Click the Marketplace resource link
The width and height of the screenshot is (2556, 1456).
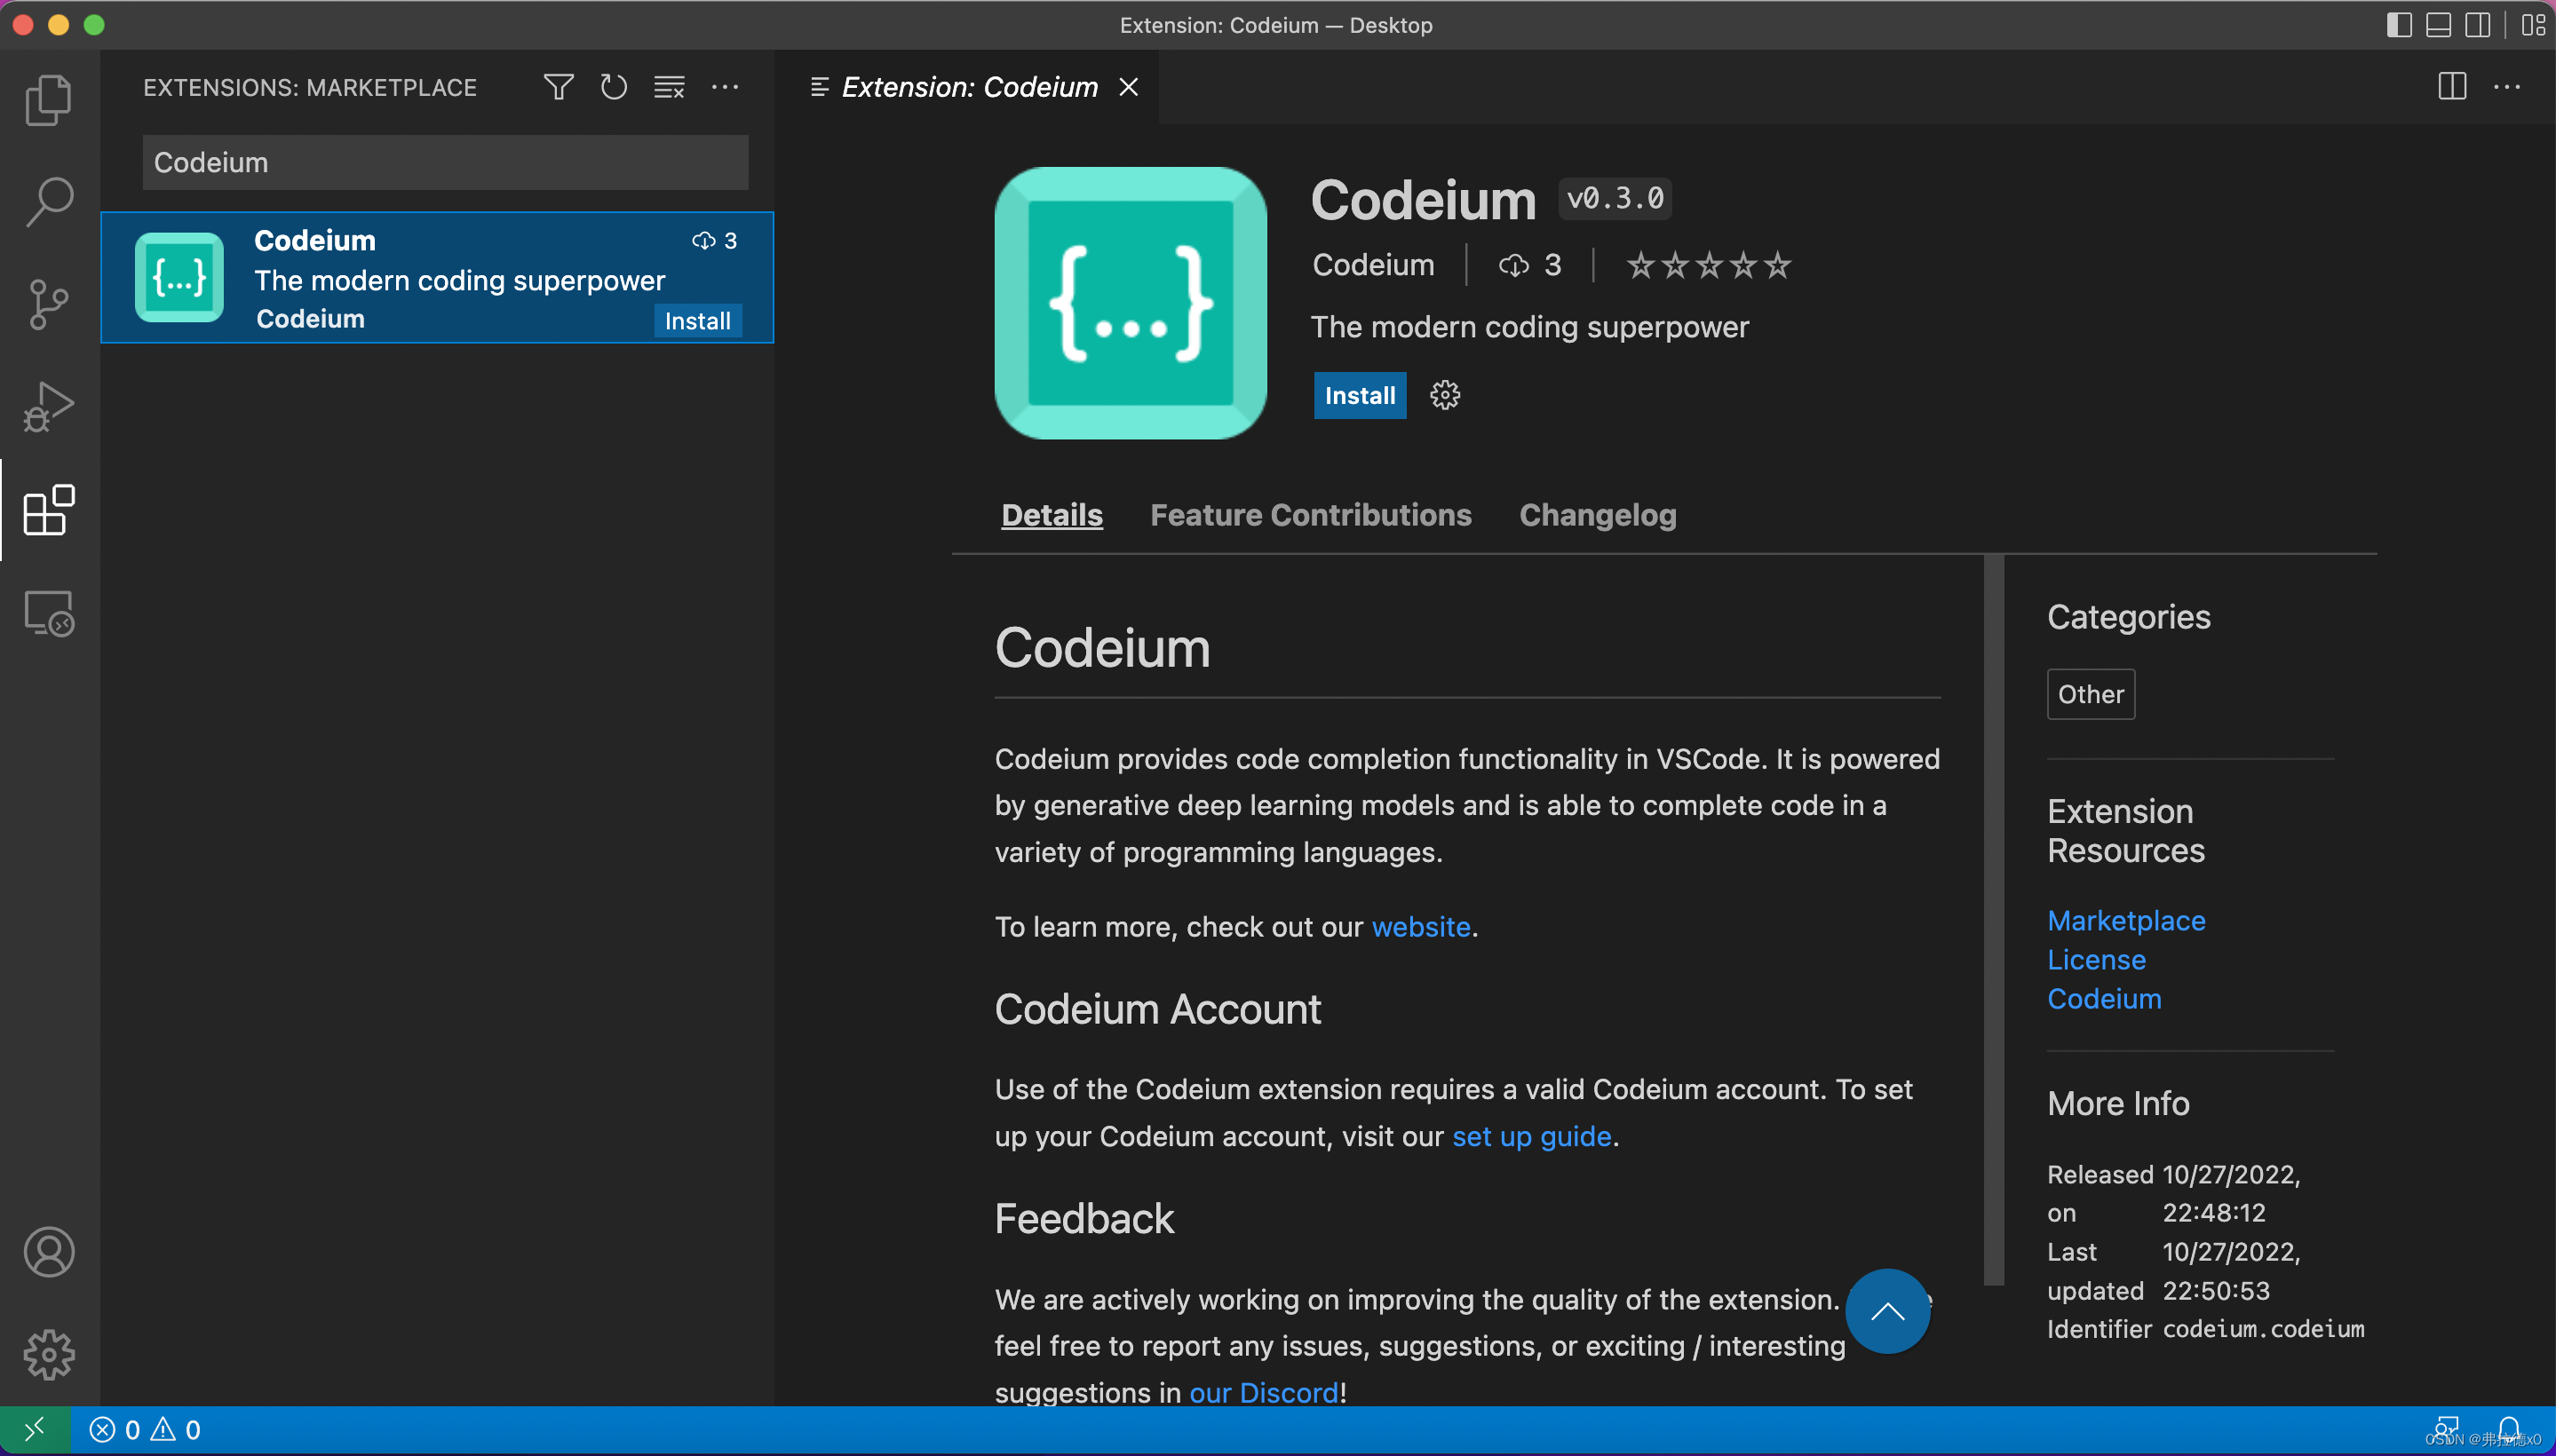coord(2126,919)
